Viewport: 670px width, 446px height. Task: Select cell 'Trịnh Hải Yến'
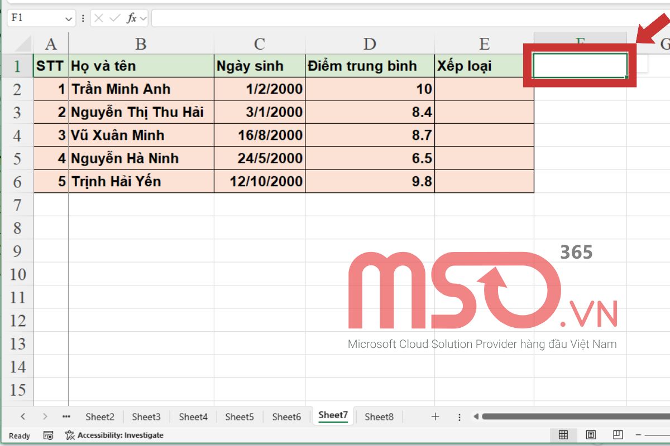click(141, 181)
